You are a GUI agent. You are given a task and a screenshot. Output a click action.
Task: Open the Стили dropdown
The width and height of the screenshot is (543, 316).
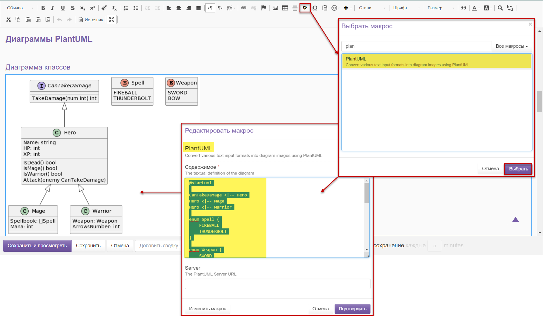pos(372,8)
